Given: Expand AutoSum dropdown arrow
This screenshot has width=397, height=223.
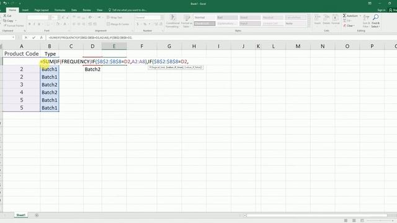Looking at the screenshot, I should [360, 15].
